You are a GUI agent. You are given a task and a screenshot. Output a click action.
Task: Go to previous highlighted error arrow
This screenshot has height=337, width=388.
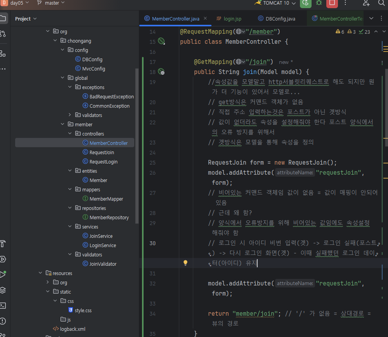tap(376, 32)
